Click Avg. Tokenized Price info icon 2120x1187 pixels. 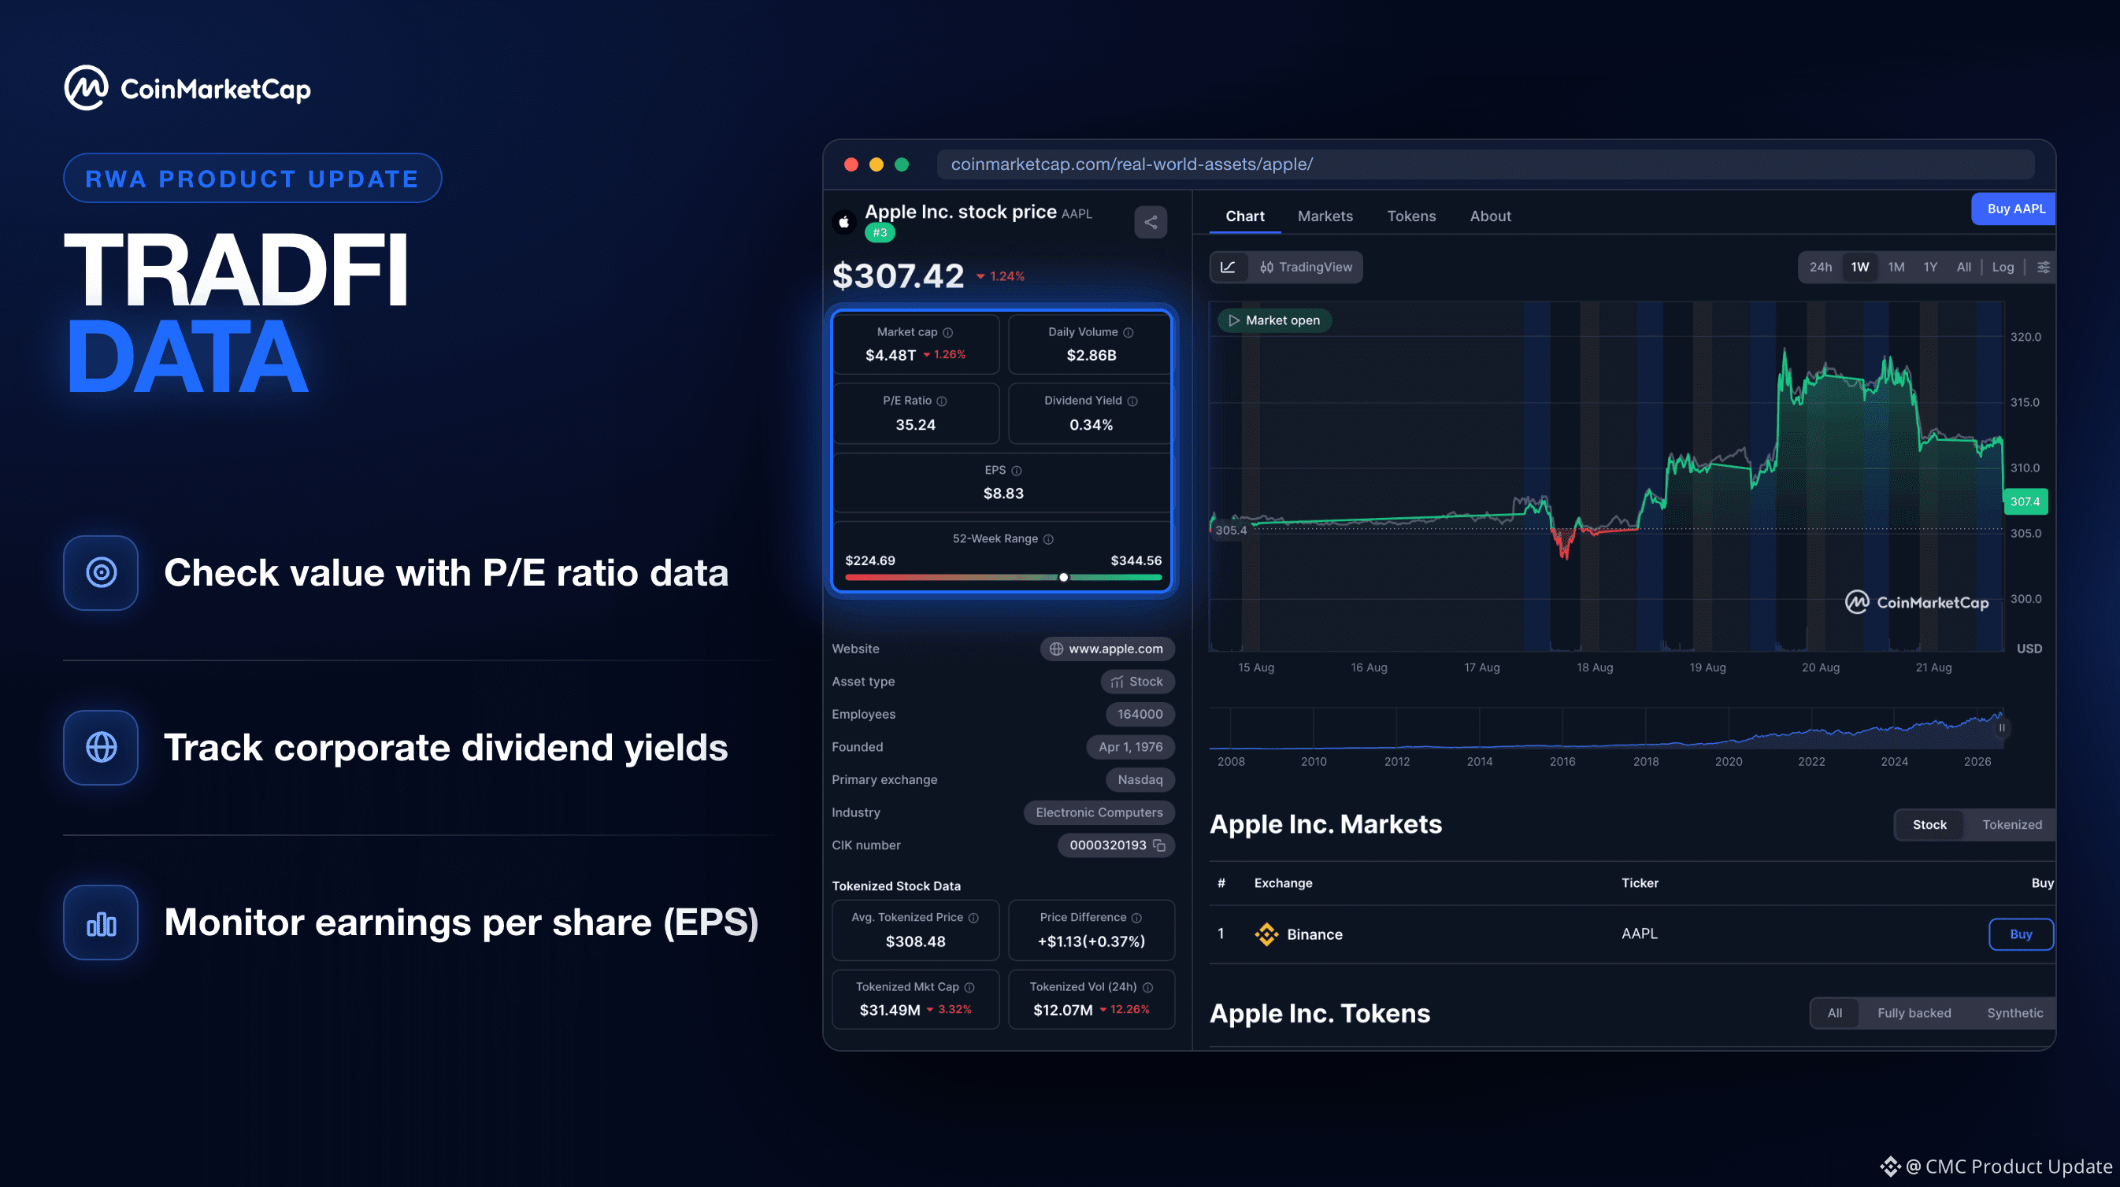(x=973, y=918)
